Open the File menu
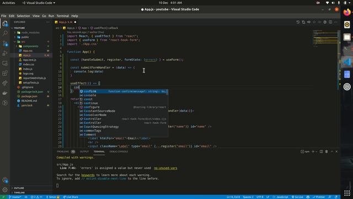 pyautogui.click(x=4, y=16)
